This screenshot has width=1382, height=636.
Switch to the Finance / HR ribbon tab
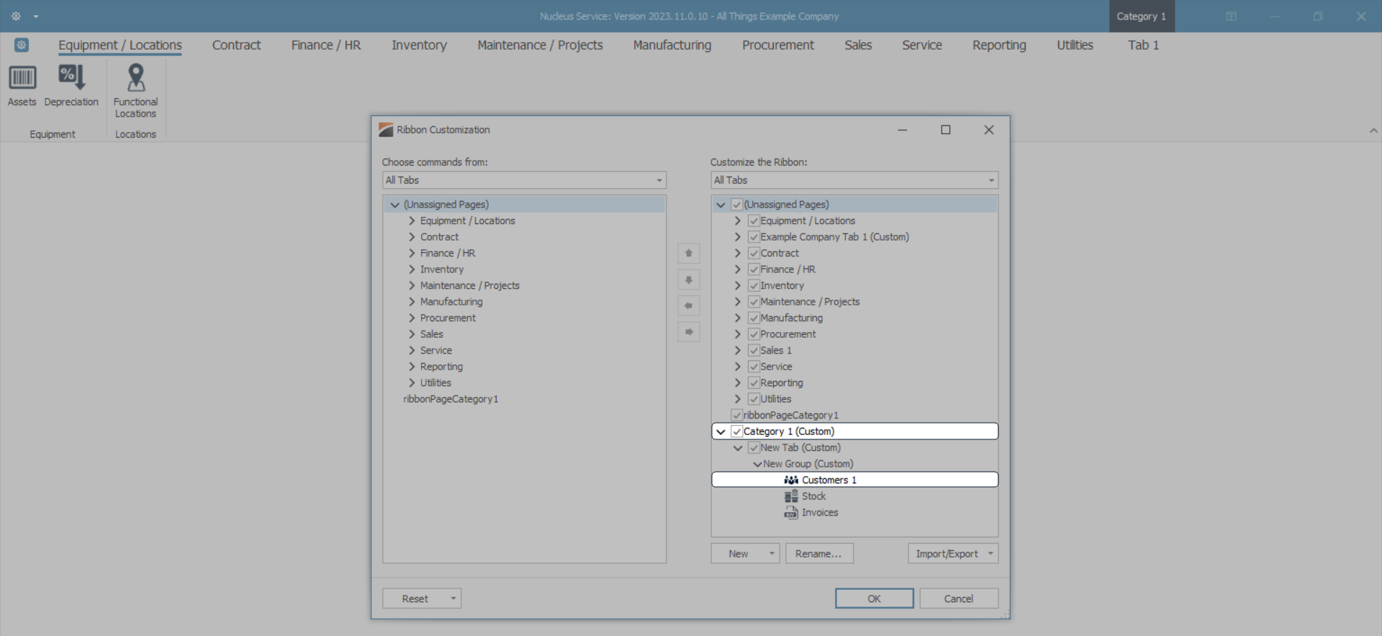[x=326, y=45]
